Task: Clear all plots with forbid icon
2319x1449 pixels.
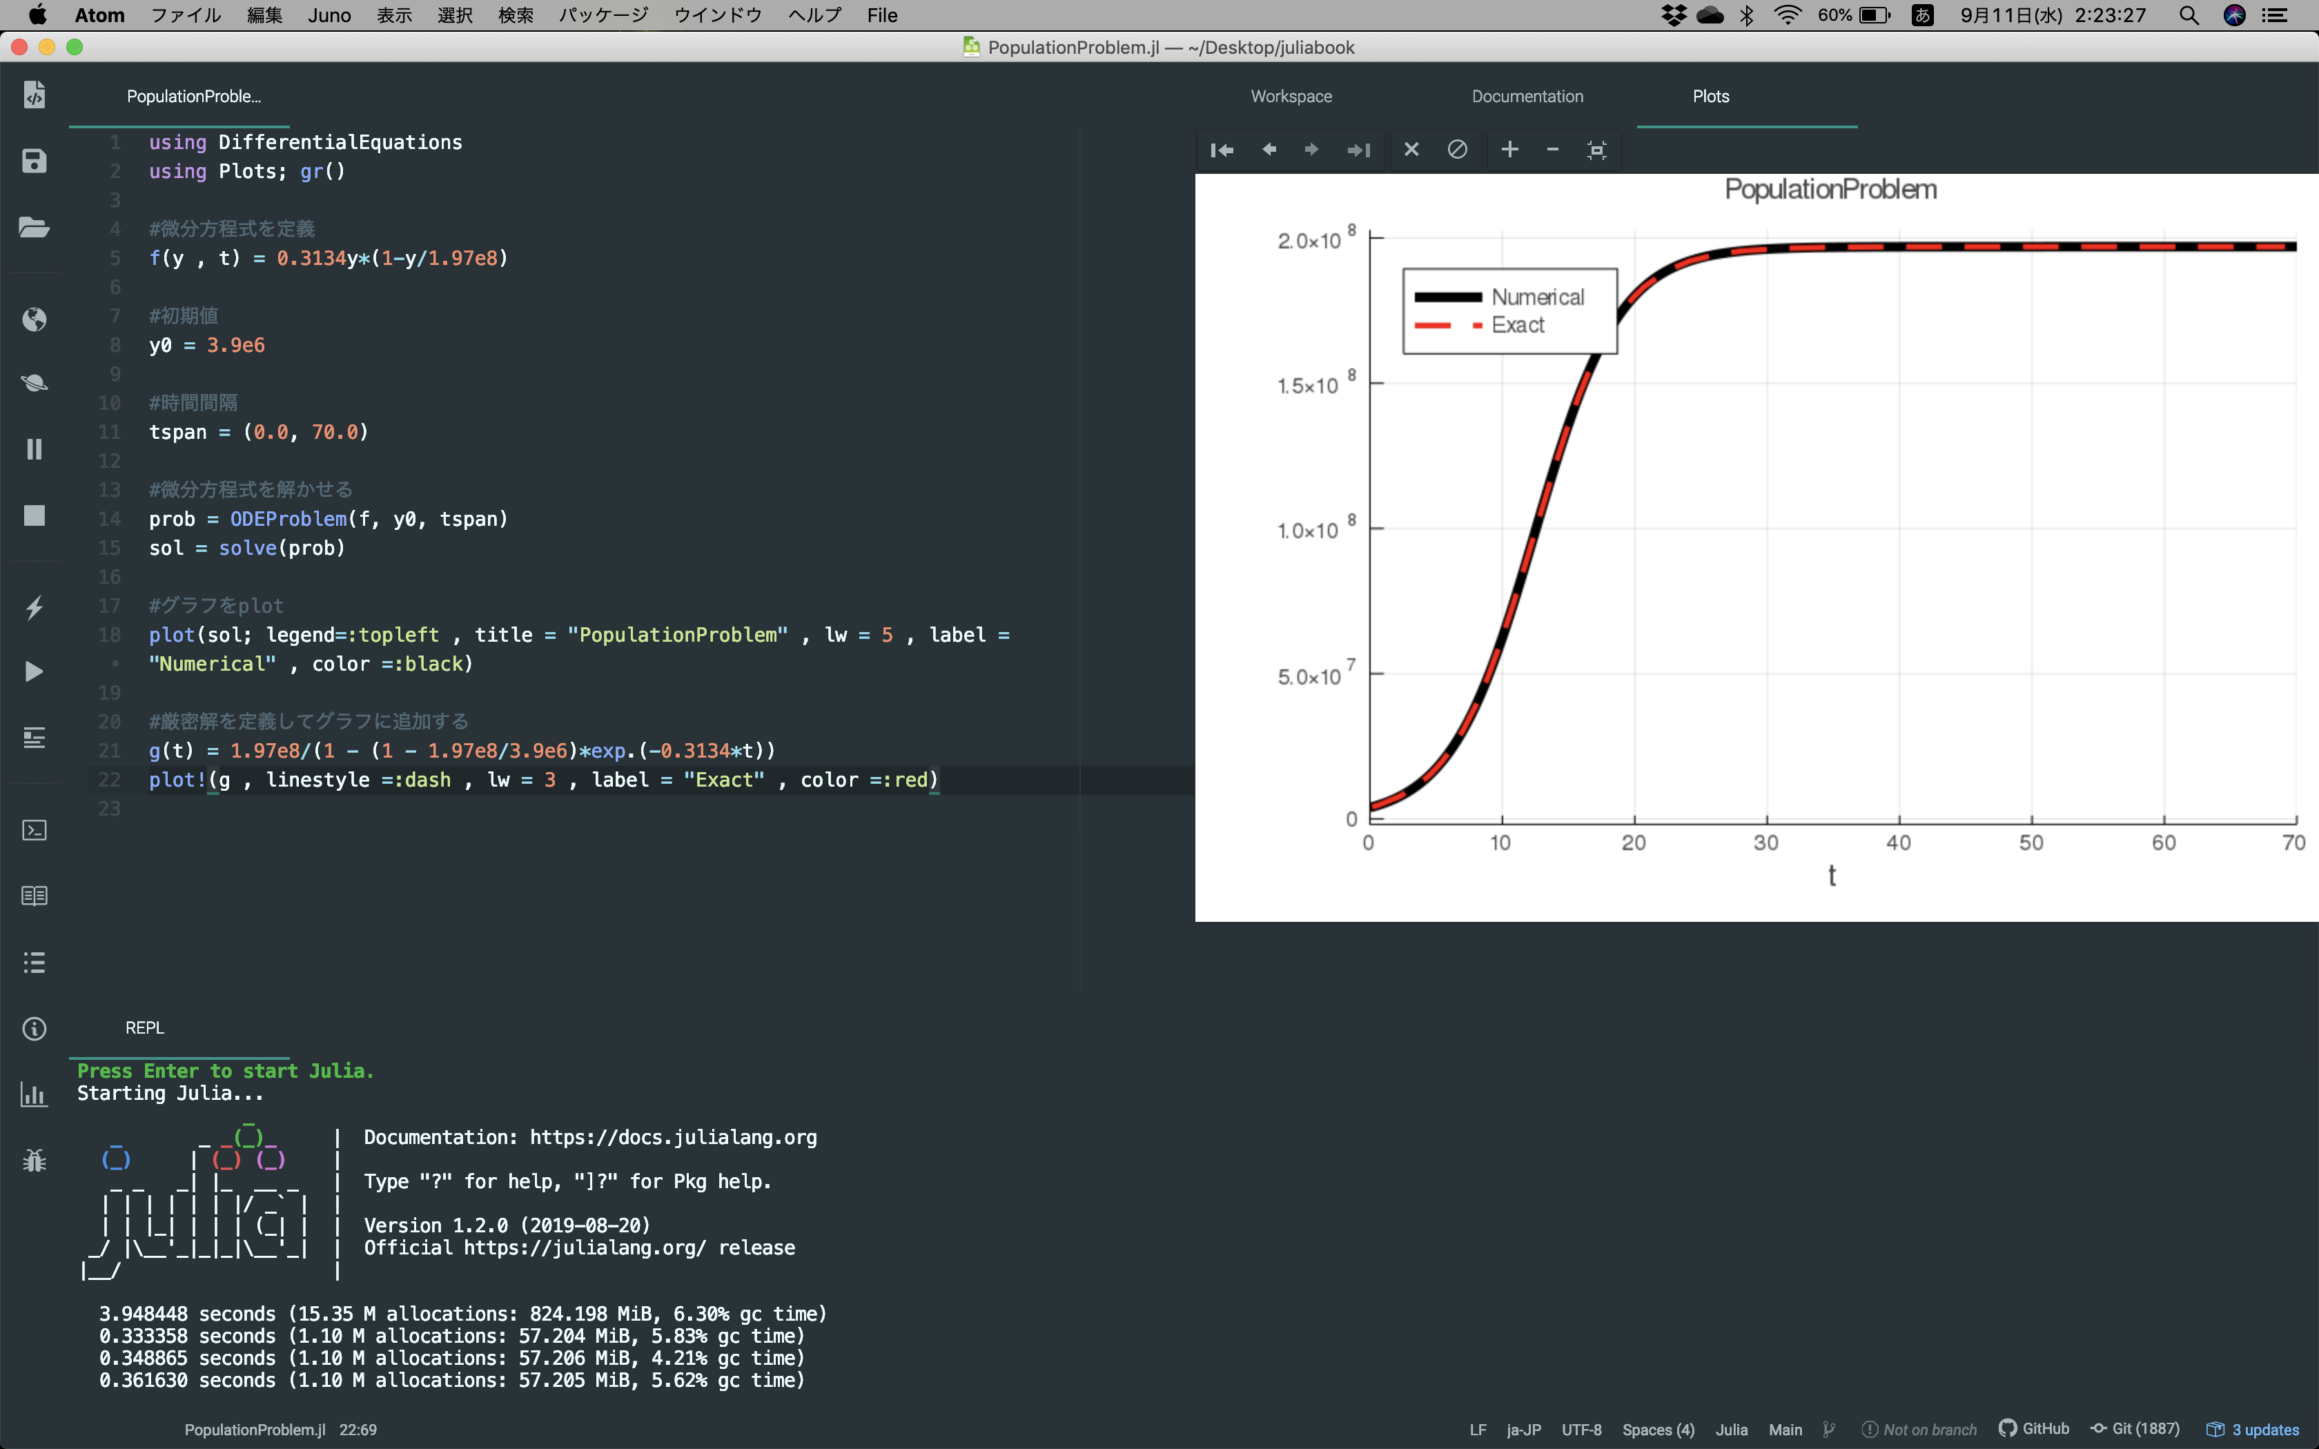Action: tap(1458, 150)
